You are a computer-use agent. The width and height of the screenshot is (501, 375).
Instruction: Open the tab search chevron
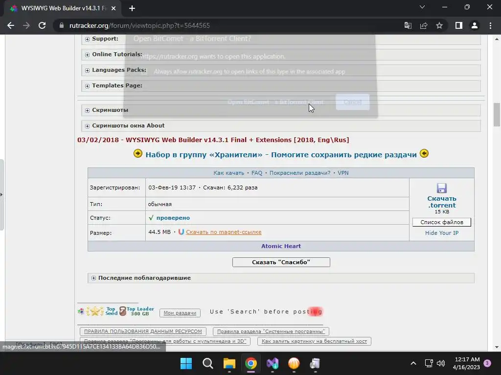click(422, 7)
